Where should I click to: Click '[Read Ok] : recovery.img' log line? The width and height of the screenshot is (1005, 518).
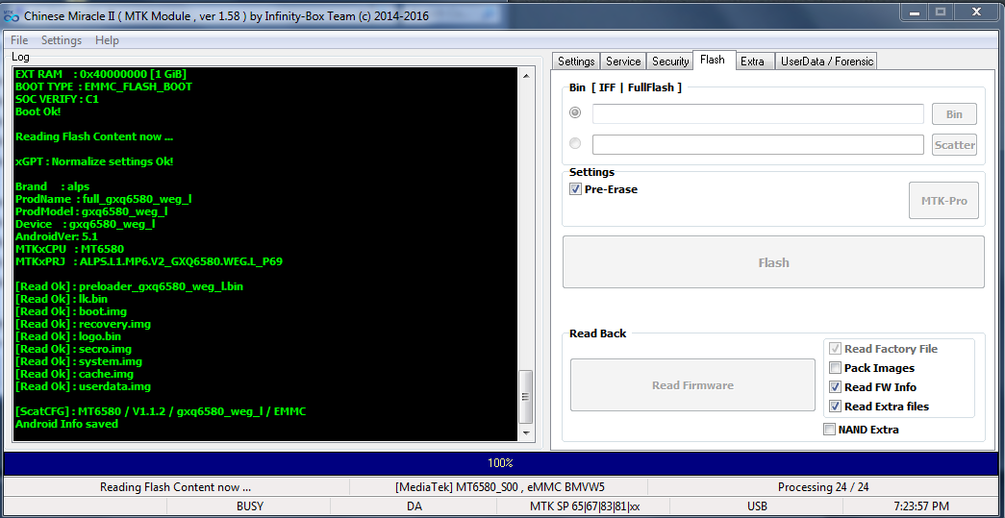[84, 324]
